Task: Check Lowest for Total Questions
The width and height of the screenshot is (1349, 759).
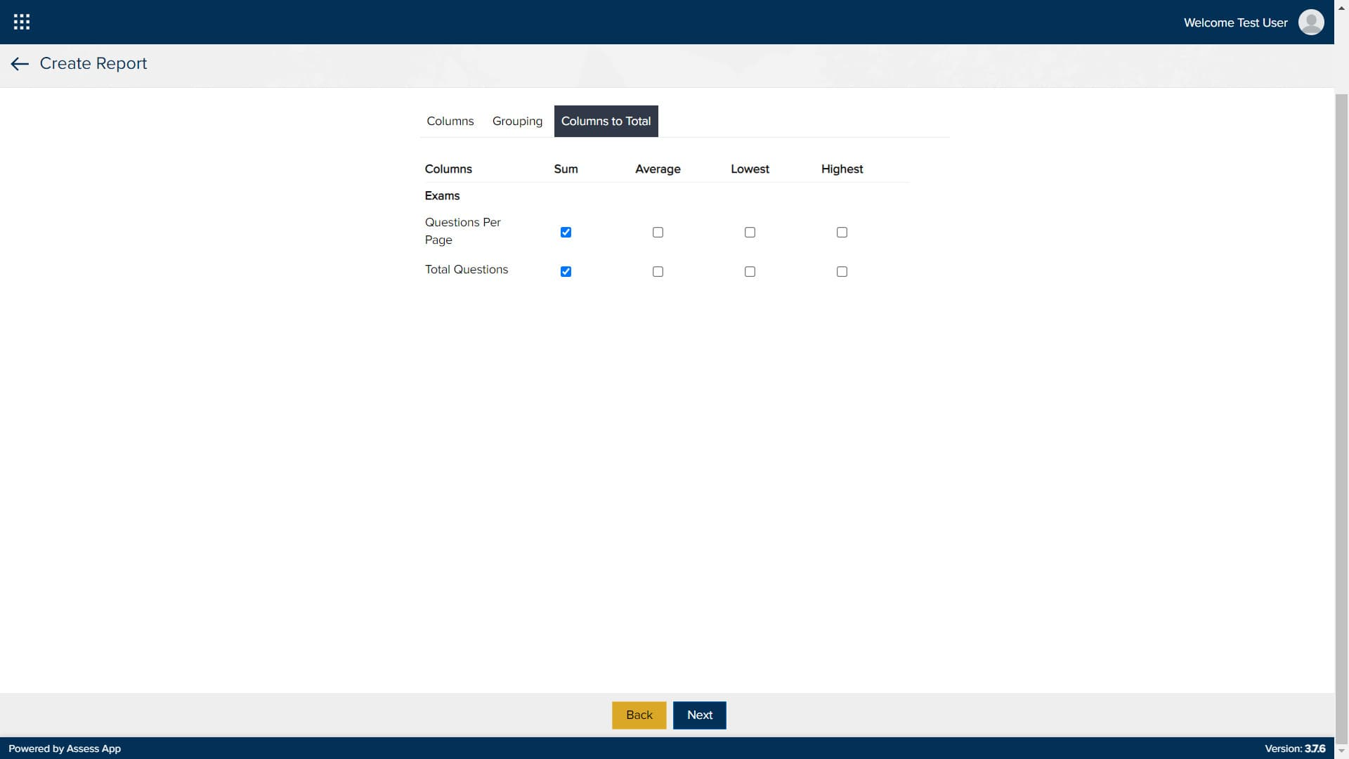Action: point(750,272)
